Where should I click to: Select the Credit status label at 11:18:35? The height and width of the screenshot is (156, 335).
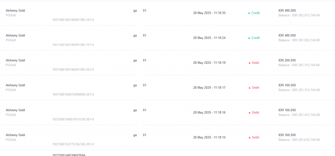256,13
